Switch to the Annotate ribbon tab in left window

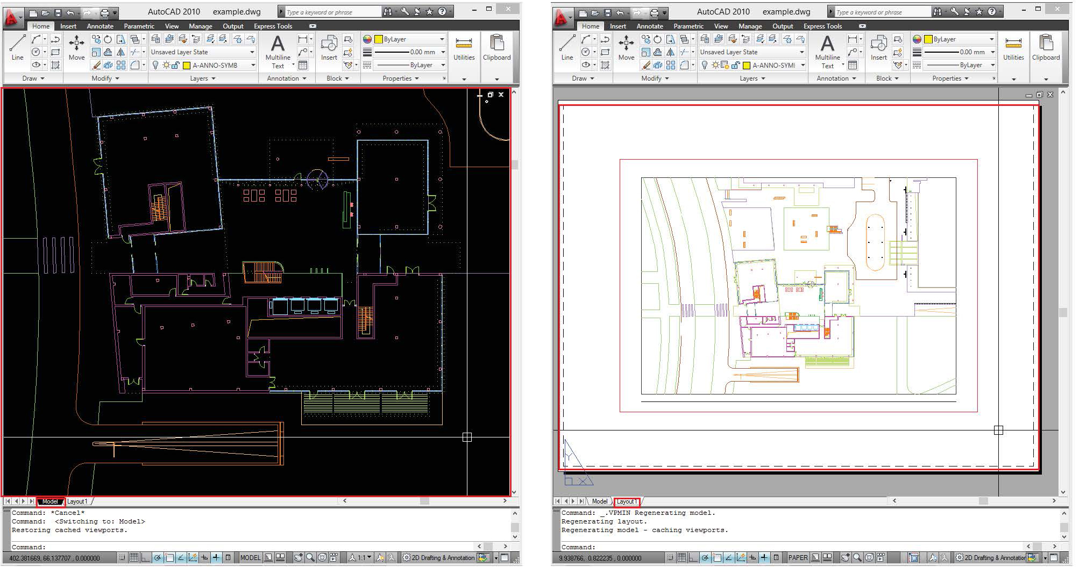pyautogui.click(x=100, y=26)
